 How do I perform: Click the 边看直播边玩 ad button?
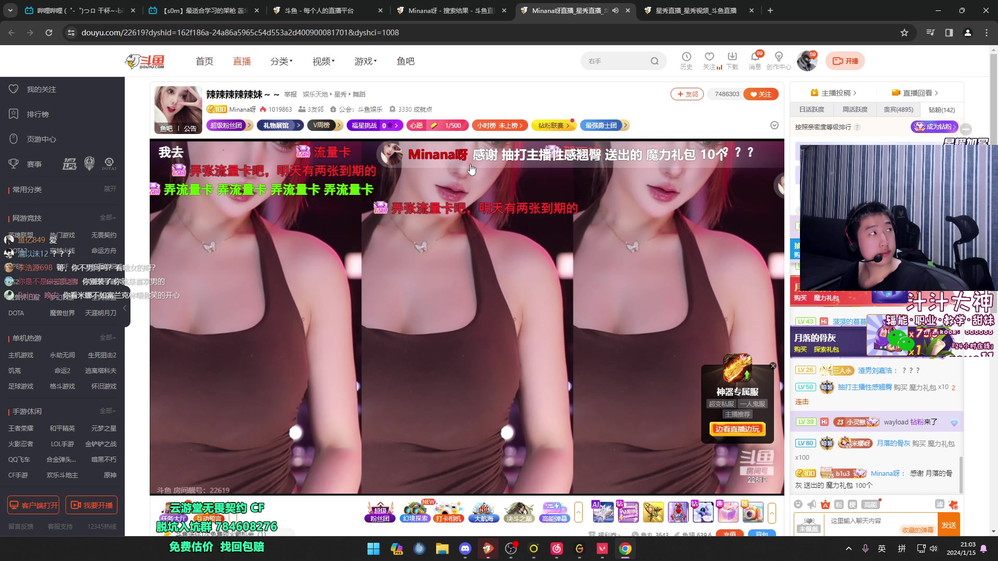click(737, 429)
